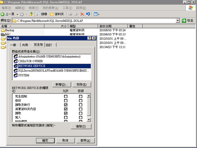Click the Add (新增) button
Screen dimensions: 197x148
(x=62, y=85)
